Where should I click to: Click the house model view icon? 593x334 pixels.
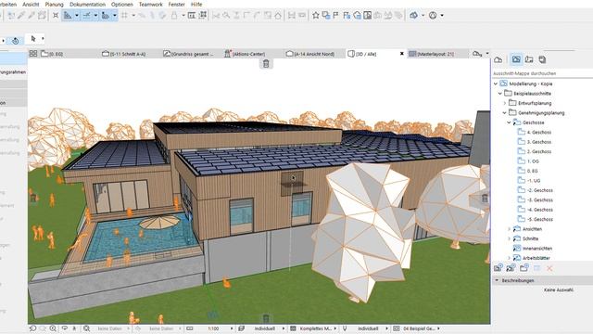(x=357, y=16)
